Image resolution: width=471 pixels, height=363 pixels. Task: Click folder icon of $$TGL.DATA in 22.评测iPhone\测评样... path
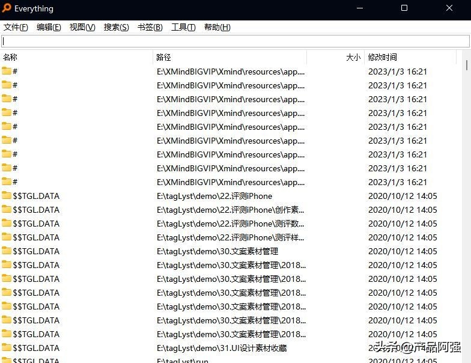(6, 237)
